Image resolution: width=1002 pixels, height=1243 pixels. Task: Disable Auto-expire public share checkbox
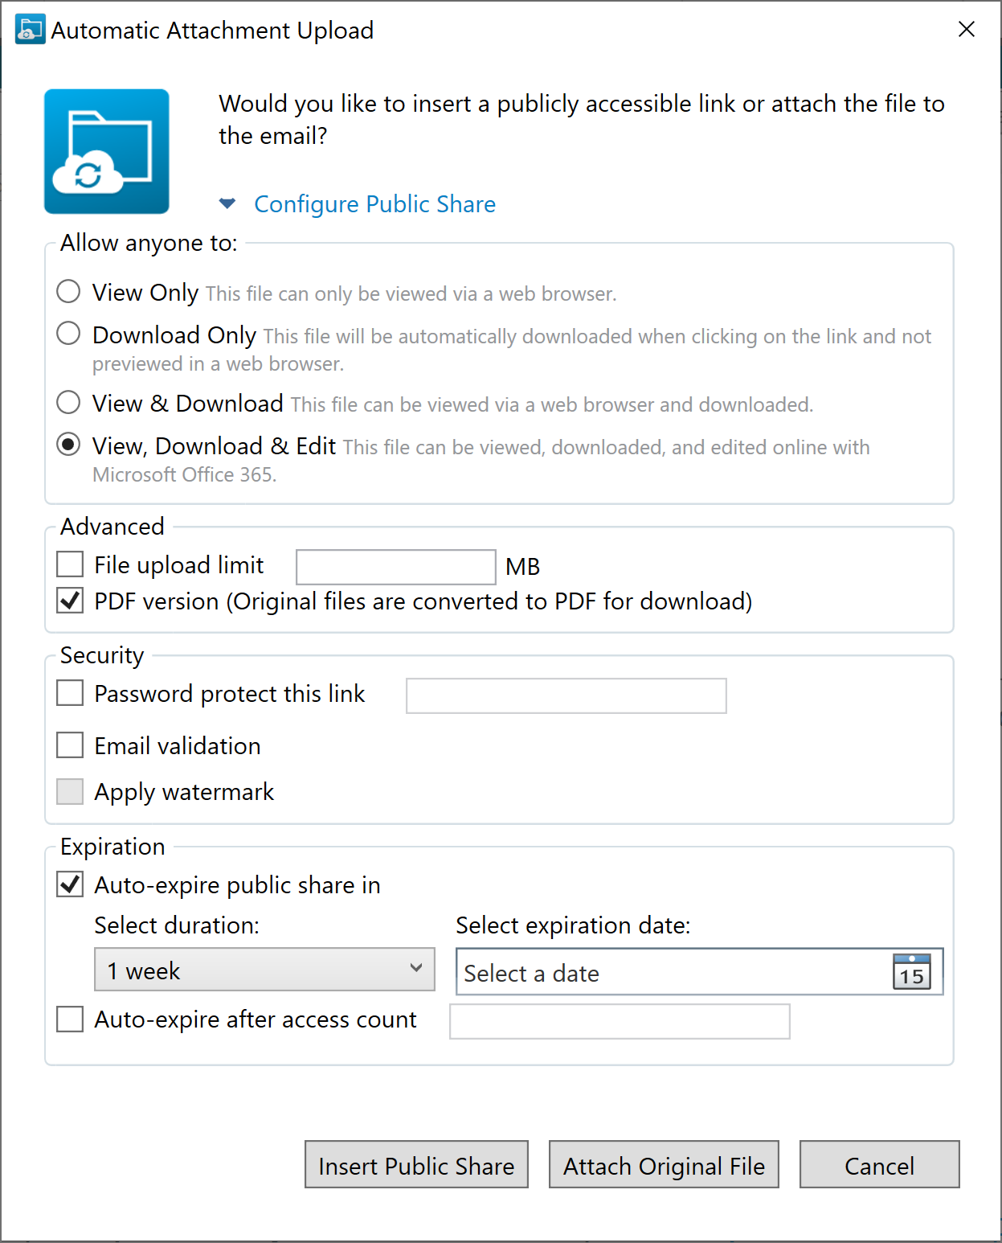pos(71,884)
